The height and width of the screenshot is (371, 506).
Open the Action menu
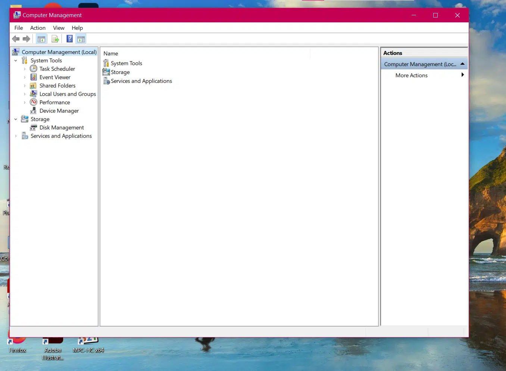pyautogui.click(x=38, y=28)
